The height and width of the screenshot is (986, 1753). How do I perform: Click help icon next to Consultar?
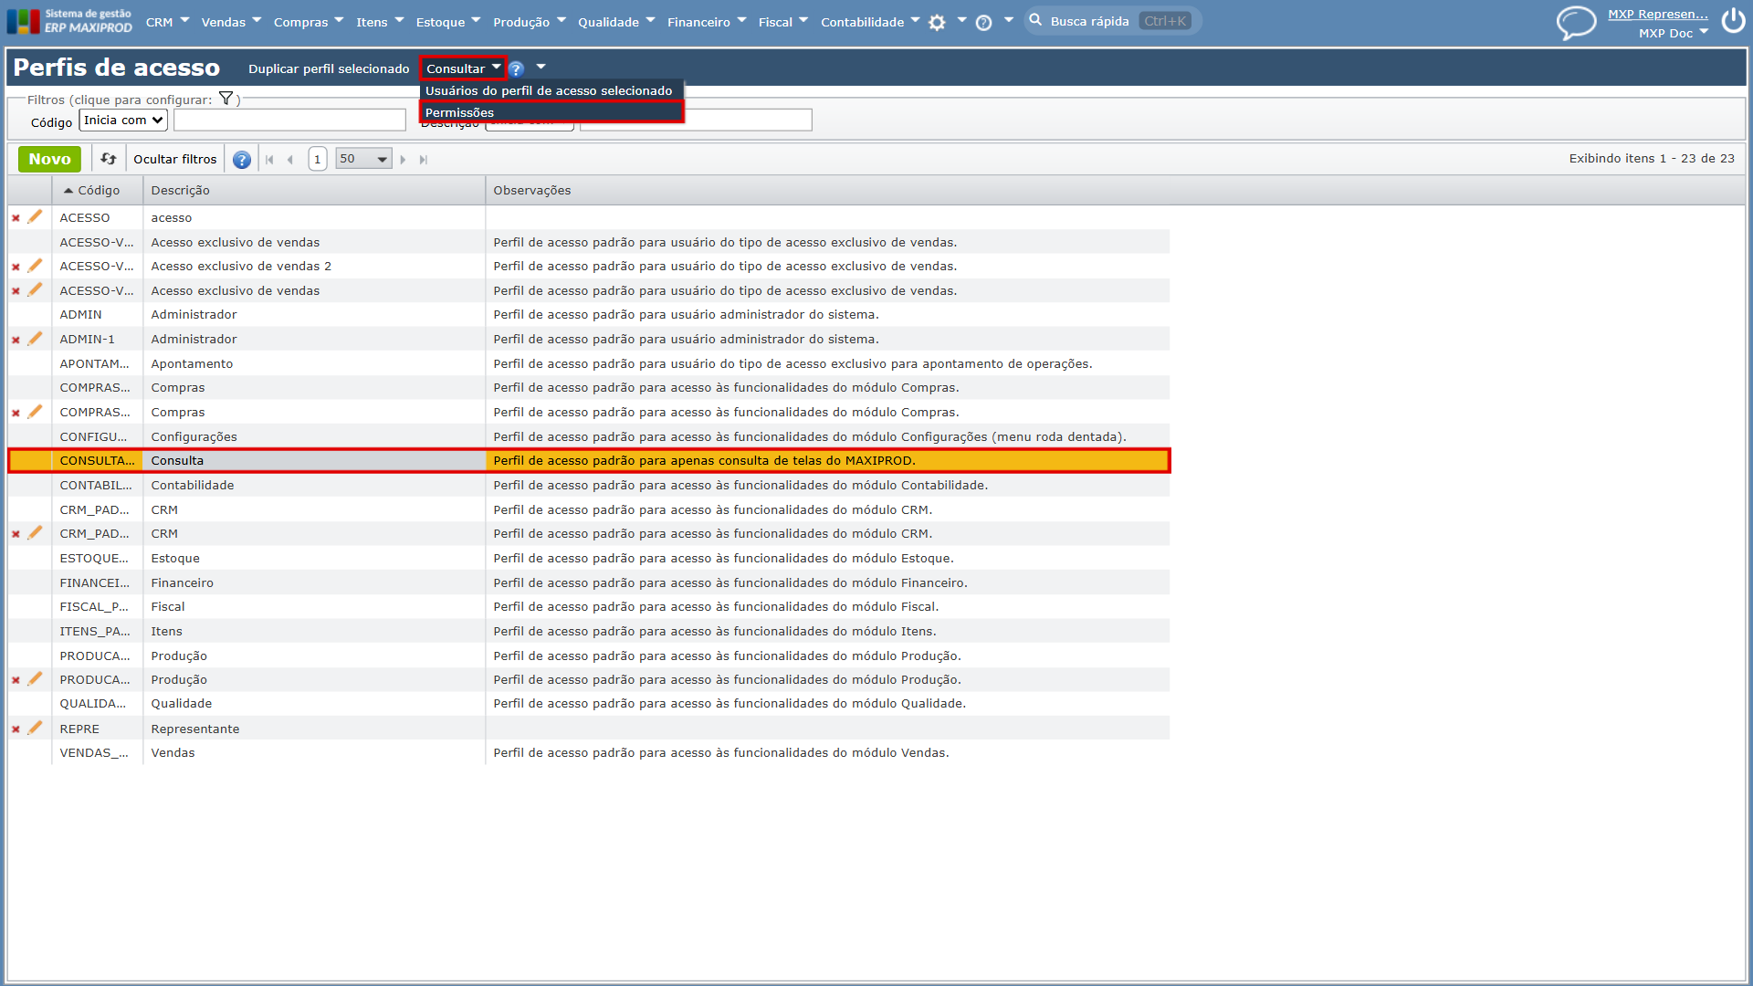point(516,68)
